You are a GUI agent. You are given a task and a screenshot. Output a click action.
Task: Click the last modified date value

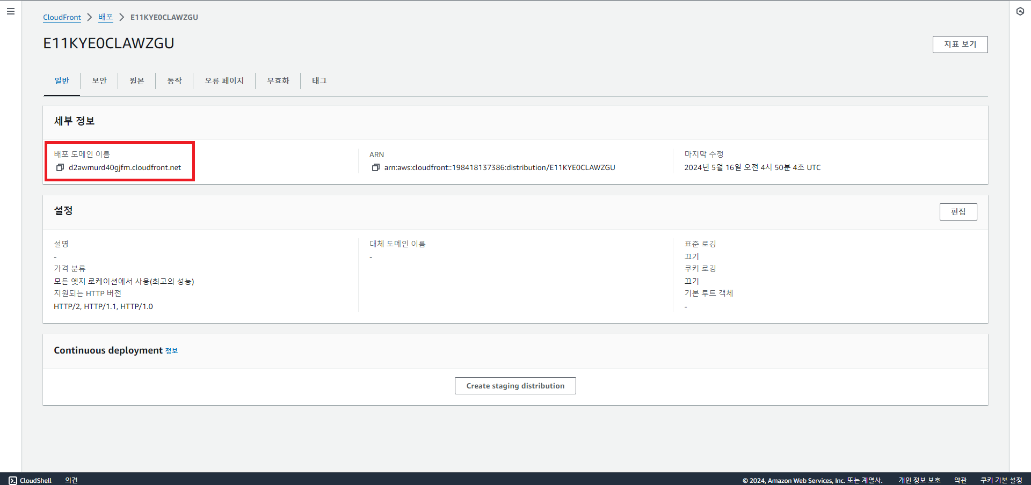pos(752,167)
